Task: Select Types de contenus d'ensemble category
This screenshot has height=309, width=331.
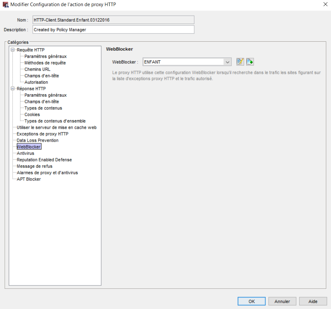Action: 55,121
